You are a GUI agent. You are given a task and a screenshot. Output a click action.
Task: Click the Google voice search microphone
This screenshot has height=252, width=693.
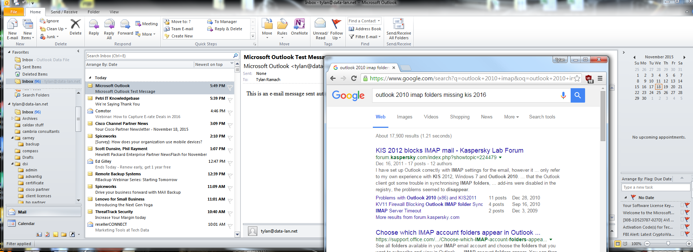(x=563, y=95)
